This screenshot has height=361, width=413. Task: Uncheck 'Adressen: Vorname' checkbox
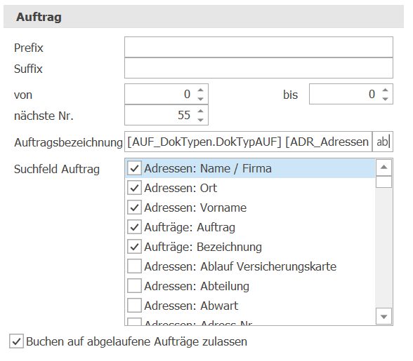tap(134, 207)
